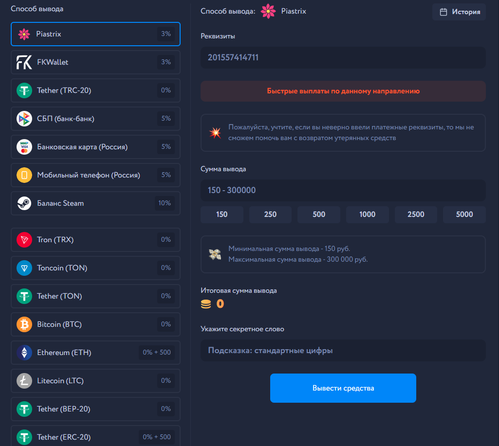The image size is (499, 446).
Task: Click the Tether (ERC-20) coin icon
Action: point(24,437)
